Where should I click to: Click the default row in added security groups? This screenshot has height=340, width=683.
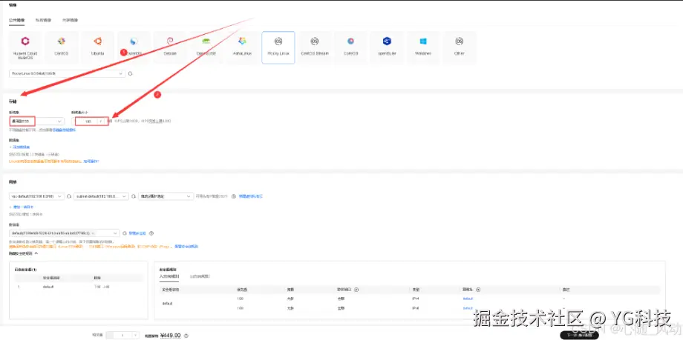tap(79, 287)
